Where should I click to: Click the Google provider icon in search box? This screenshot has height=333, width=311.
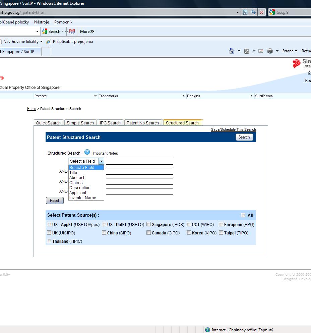coord(272,12)
